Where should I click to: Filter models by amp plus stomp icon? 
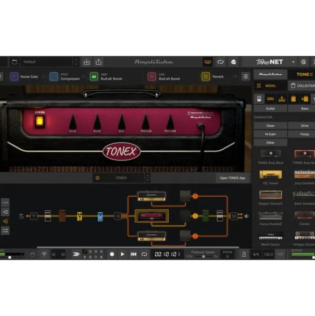coord(282,99)
